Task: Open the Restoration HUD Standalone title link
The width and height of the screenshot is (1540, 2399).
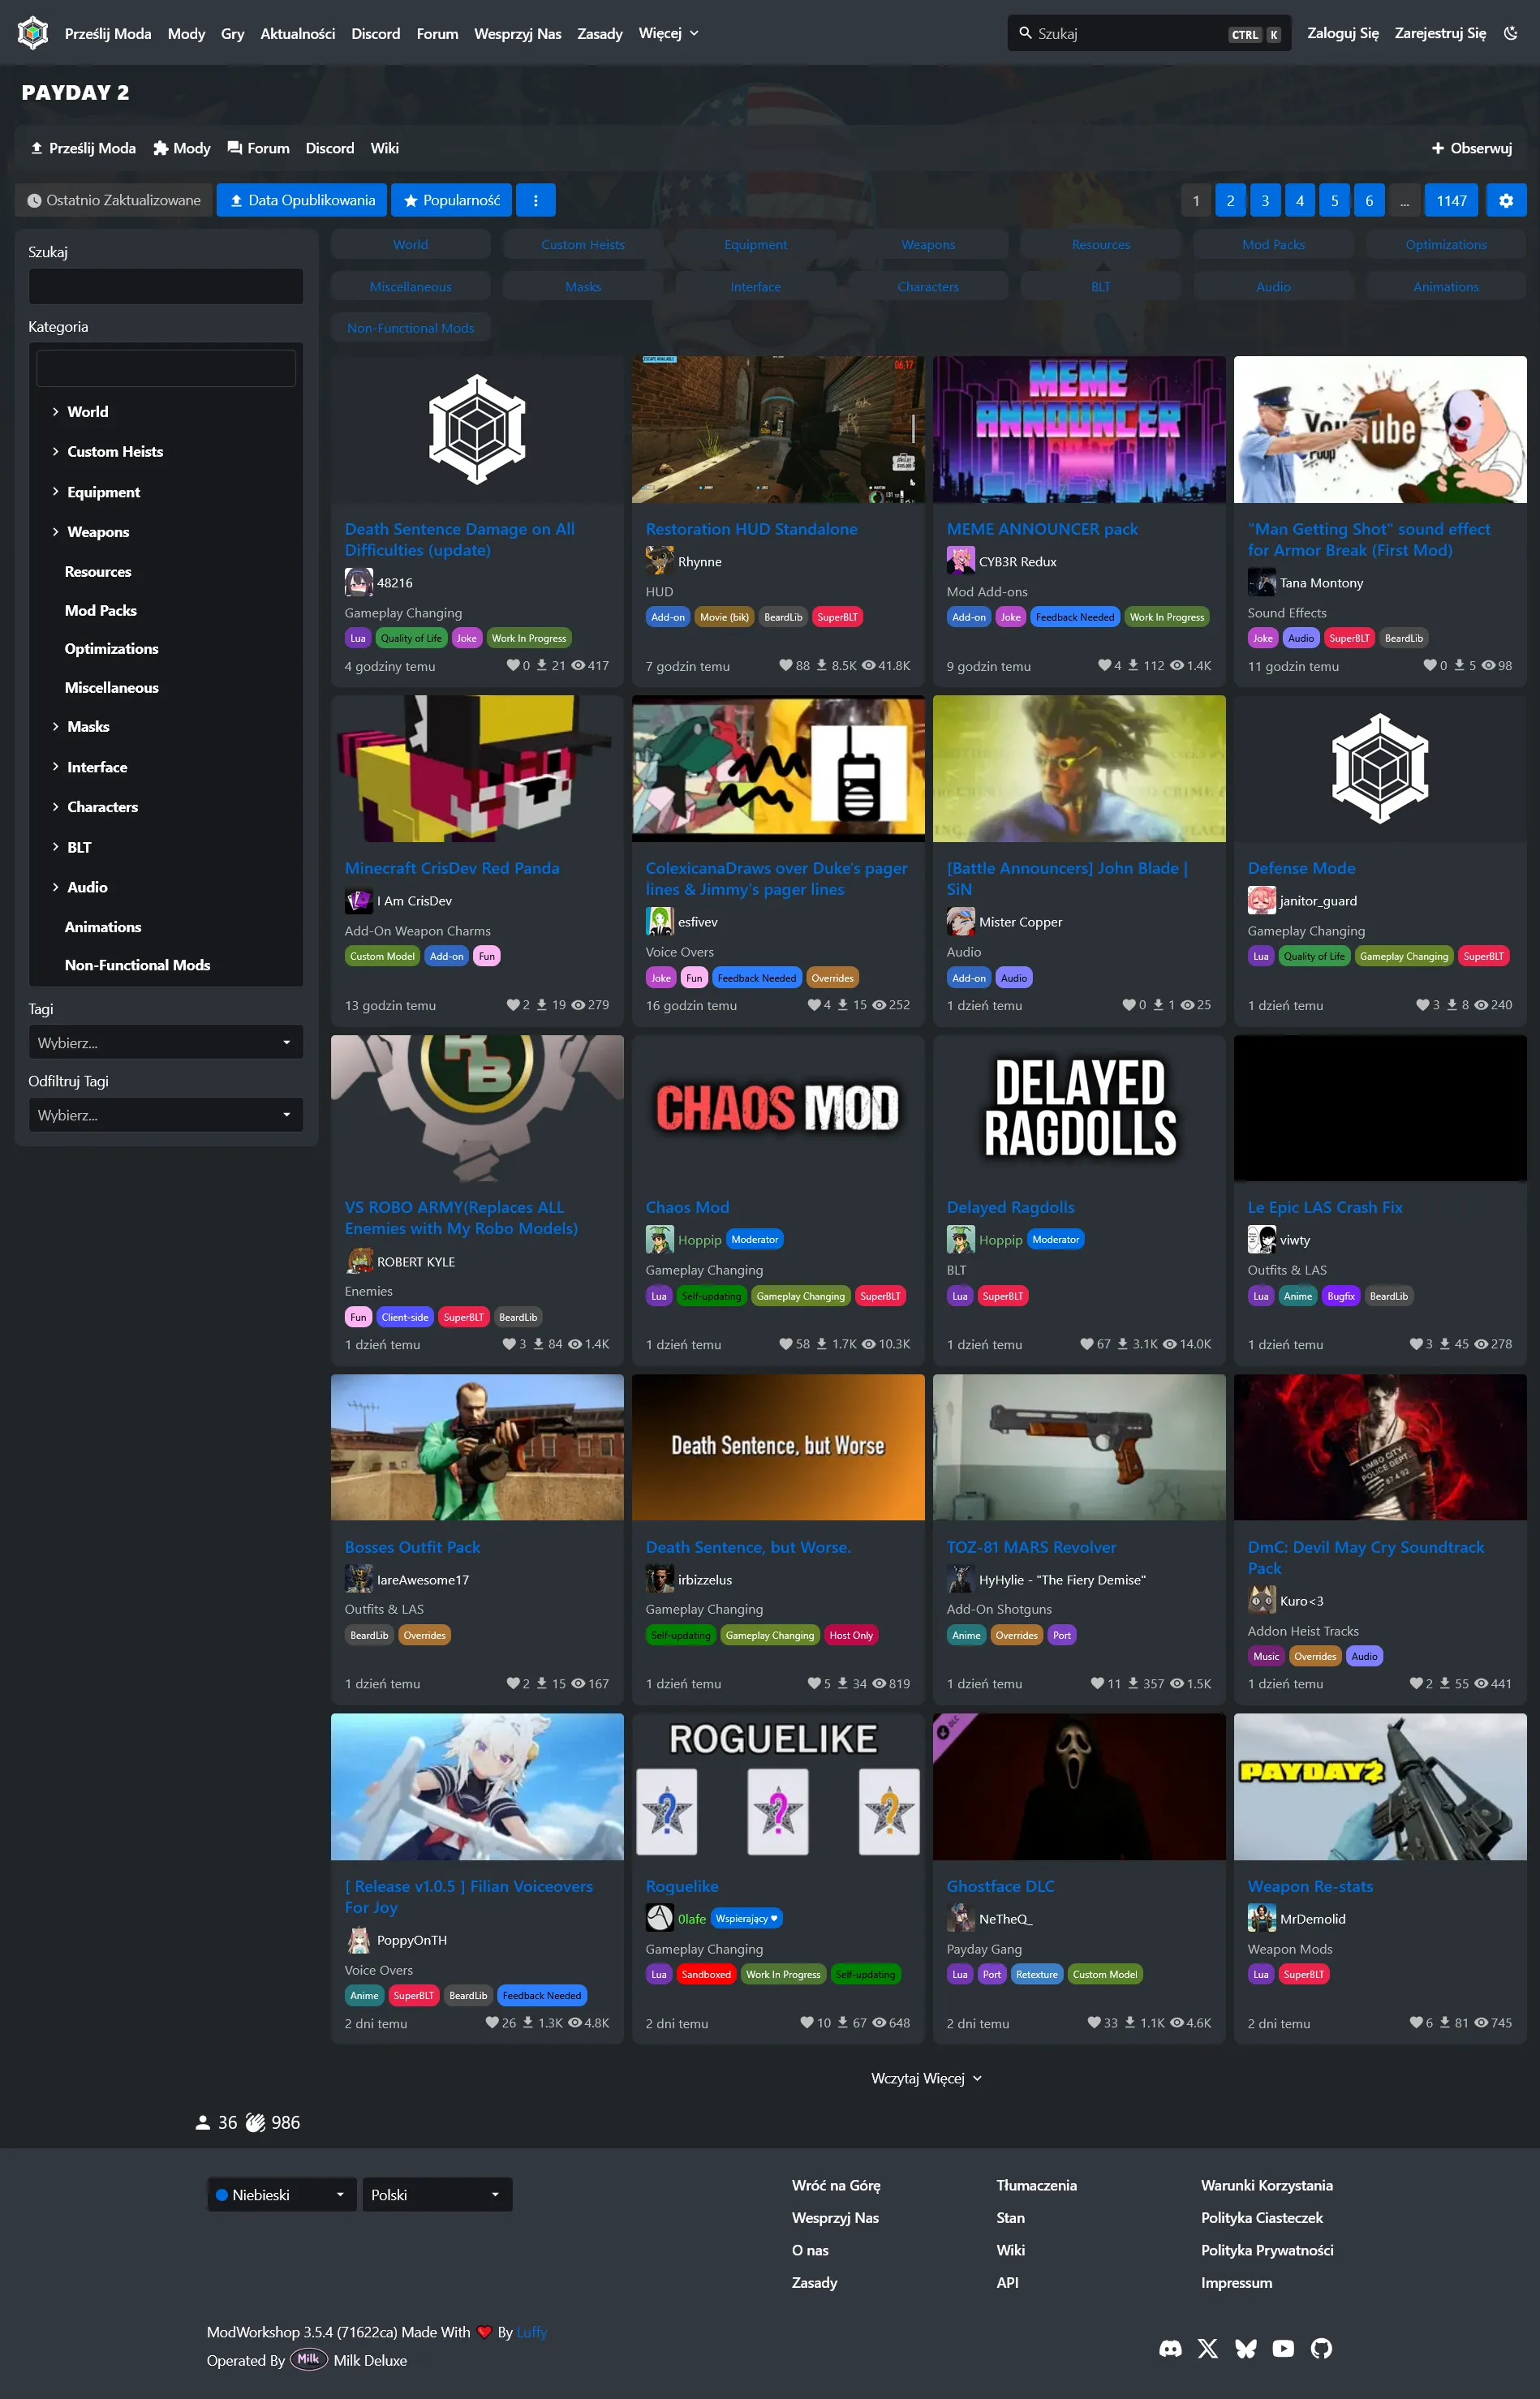Action: (x=751, y=529)
